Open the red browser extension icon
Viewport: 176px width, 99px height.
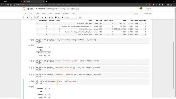tap(153, 5)
